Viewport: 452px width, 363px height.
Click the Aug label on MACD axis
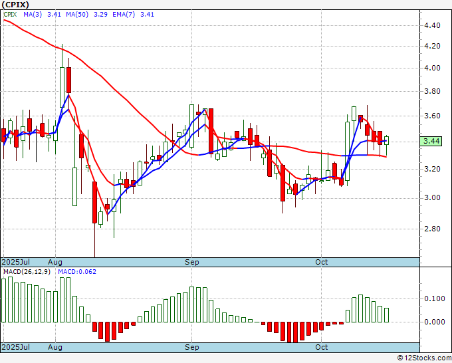coord(55,347)
